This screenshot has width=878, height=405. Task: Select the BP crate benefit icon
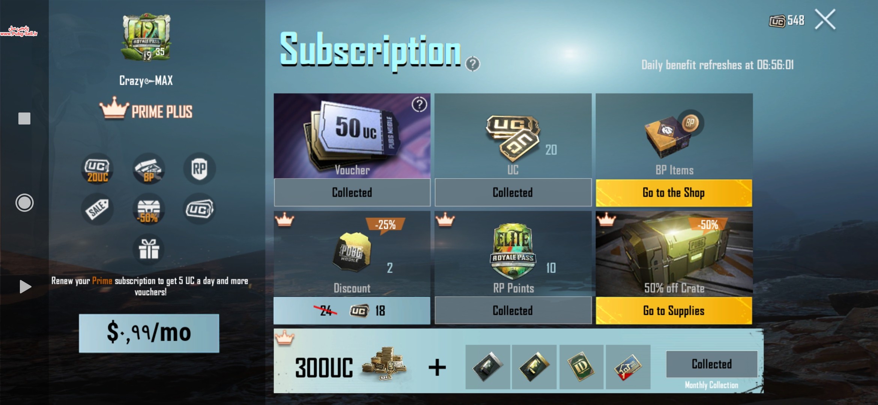(149, 169)
